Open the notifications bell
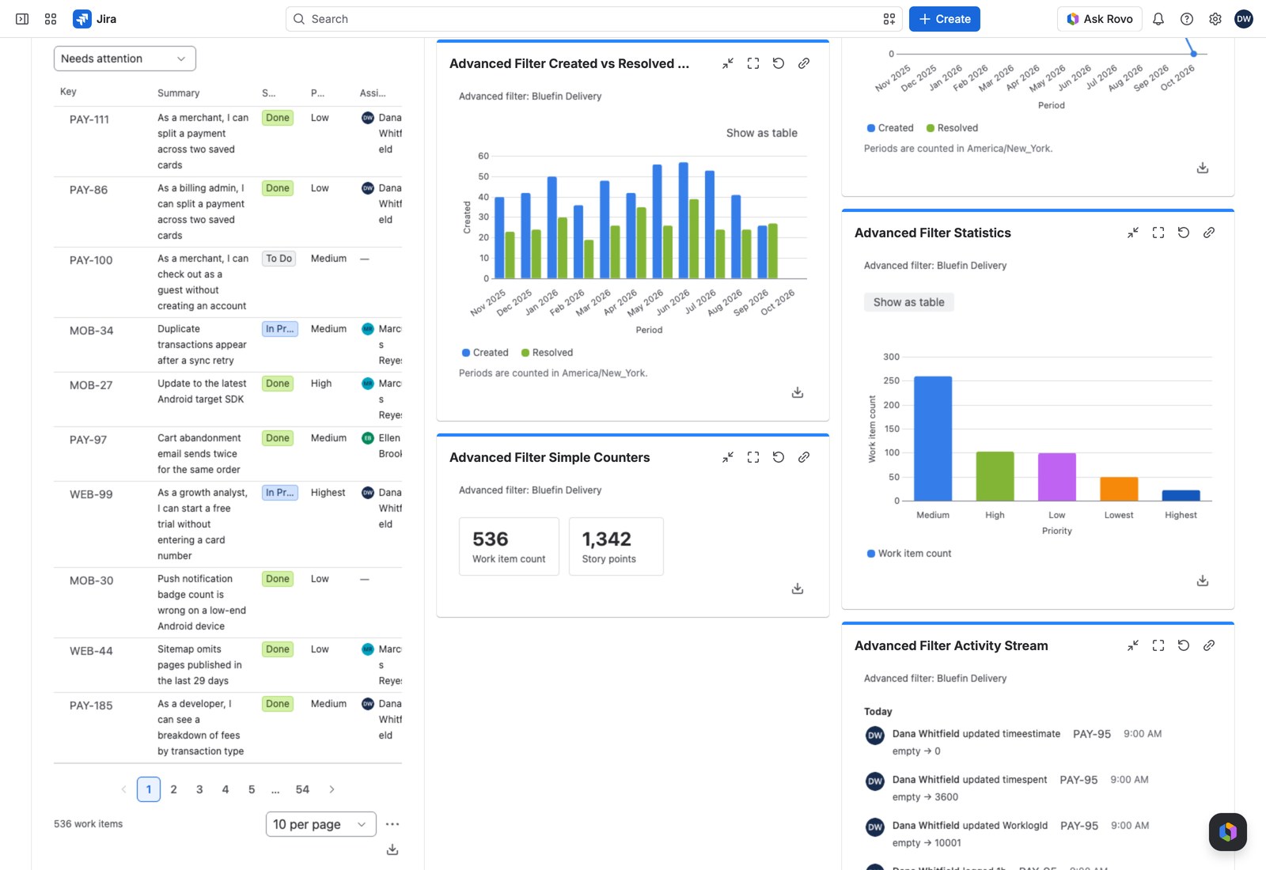The width and height of the screenshot is (1266, 870). [1158, 19]
